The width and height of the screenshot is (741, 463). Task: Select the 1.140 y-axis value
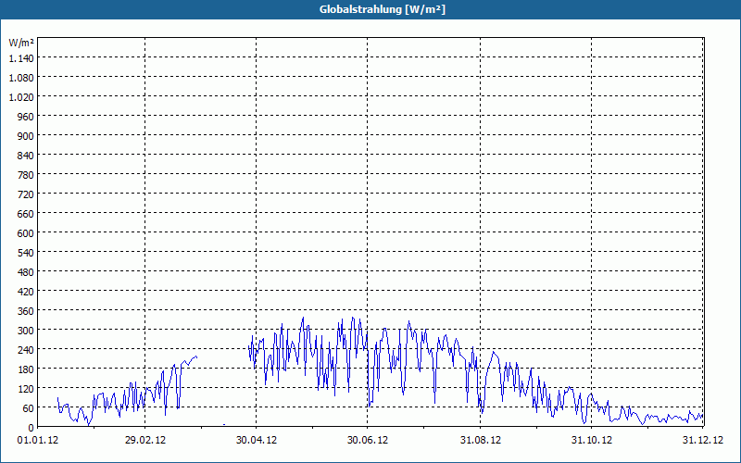(x=21, y=58)
